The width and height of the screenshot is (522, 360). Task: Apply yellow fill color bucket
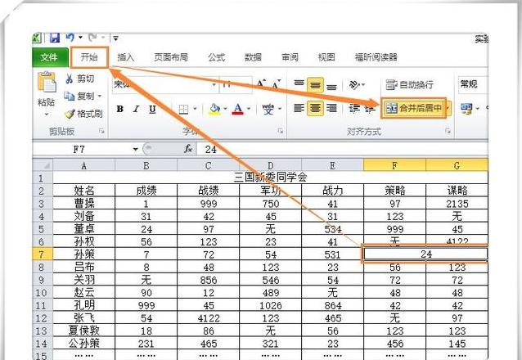[214, 109]
